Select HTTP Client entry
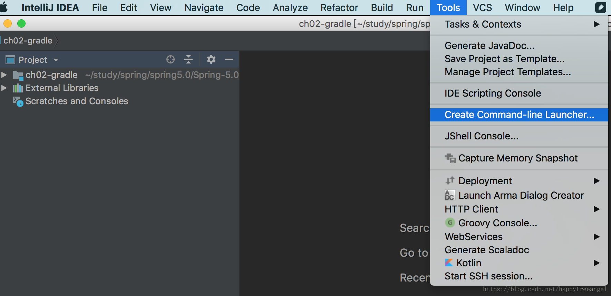 (519, 209)
